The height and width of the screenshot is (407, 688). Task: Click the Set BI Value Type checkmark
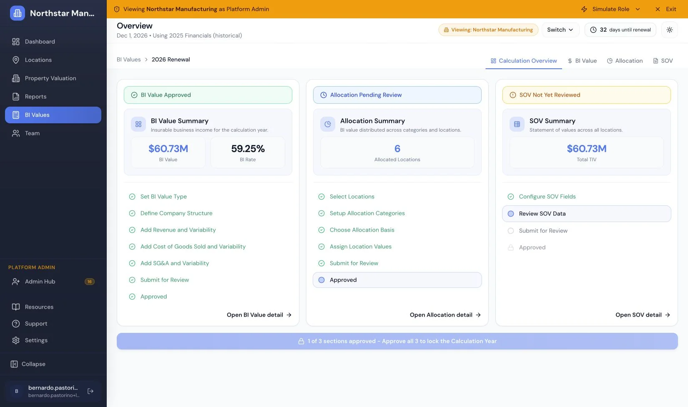tap(132, 197)
